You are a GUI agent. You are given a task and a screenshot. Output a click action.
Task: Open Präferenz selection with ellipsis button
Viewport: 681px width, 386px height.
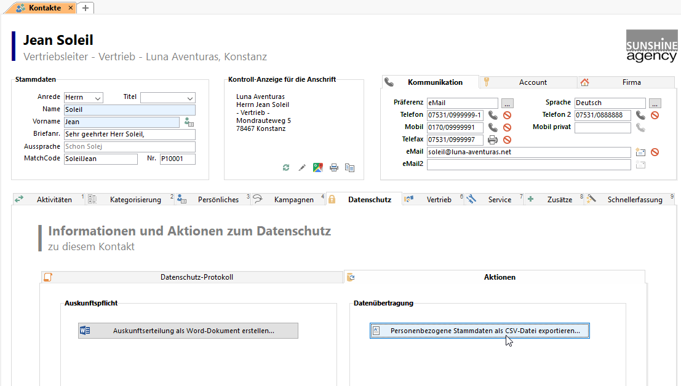[508, 103]
